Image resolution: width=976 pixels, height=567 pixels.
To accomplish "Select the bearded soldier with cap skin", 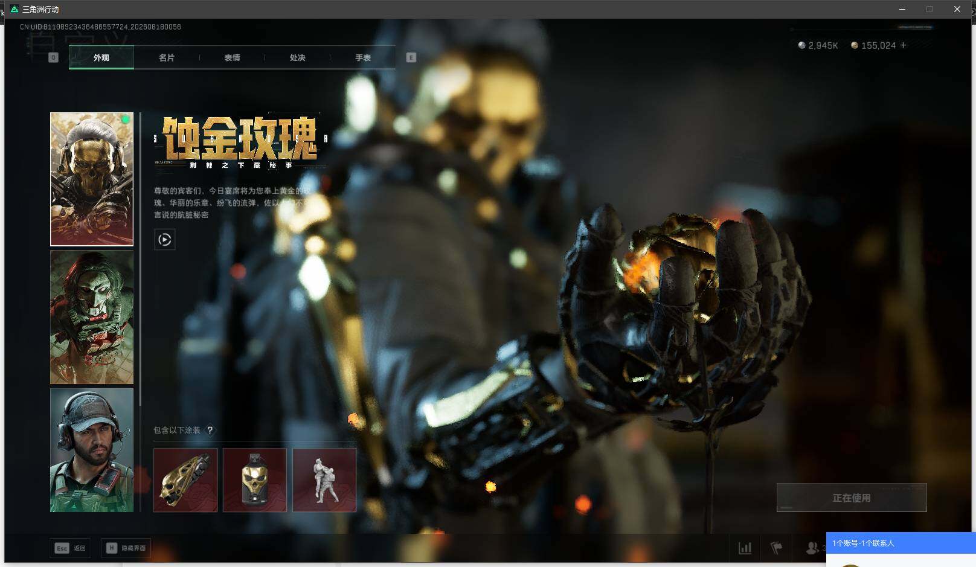I will pos(92,450).
